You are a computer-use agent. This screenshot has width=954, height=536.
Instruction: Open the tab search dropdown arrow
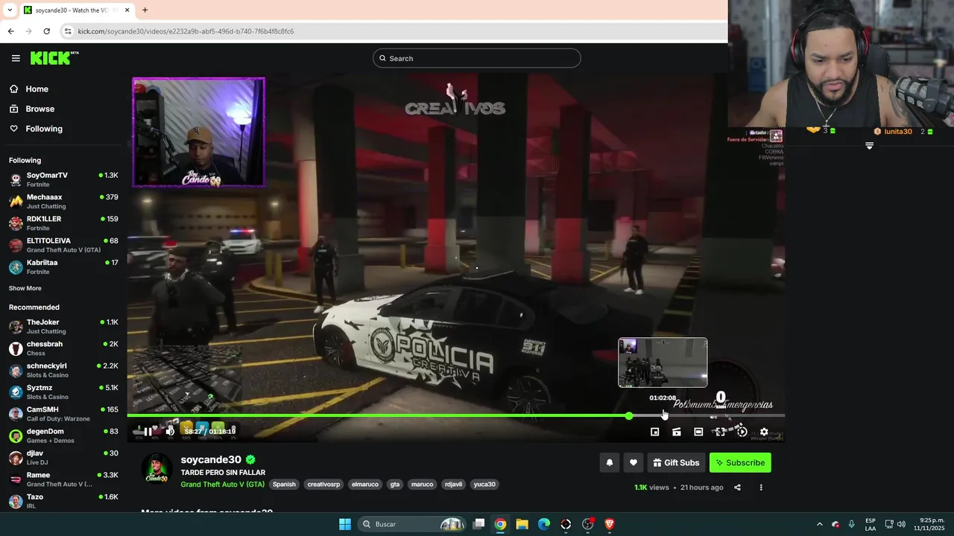[10, 10]
